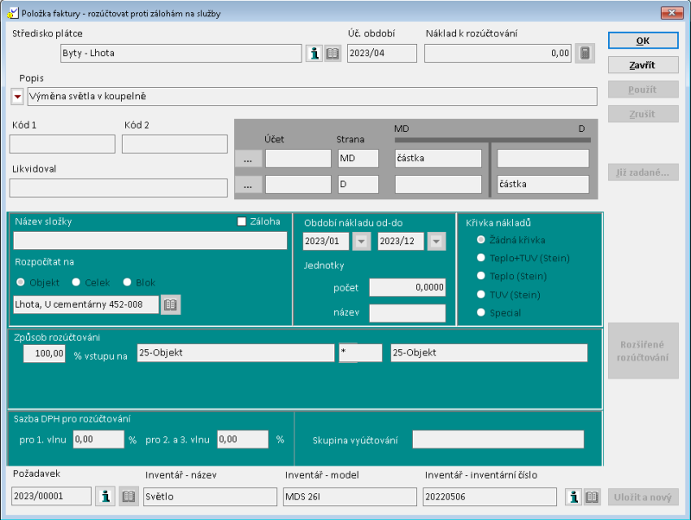The height and width of the screenshot is (520, 691).
Task: Open book lookup beside Lhota, U cementárny field
Action: tap(170, 304)
